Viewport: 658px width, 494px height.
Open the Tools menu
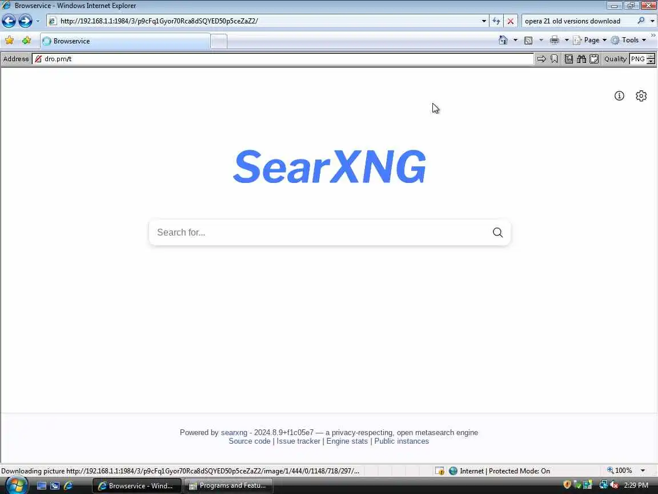[629, 41]
